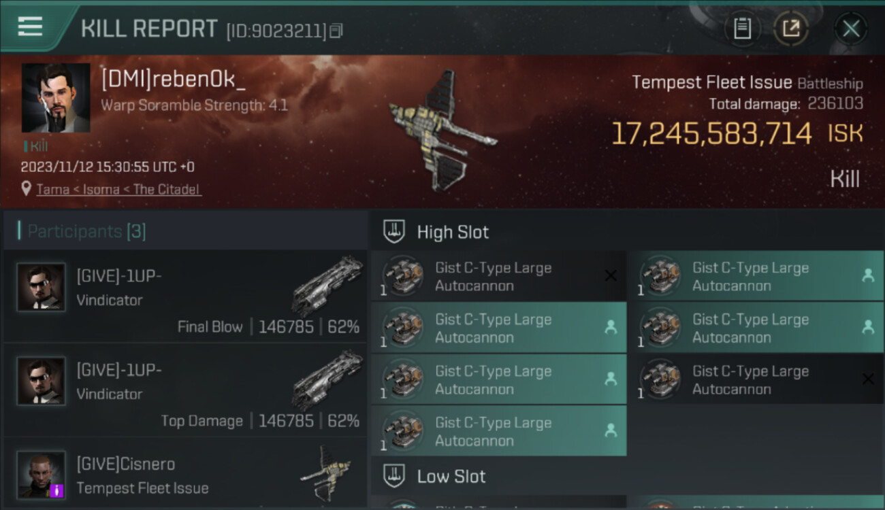Screen dimensions: 885x510
Task: Click the High Slot shield icon
Action: (x=394, y=232)
